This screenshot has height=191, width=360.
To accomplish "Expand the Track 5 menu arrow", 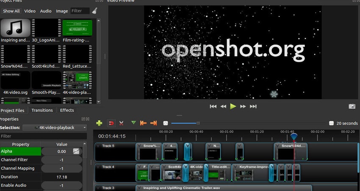I will 98,146.
